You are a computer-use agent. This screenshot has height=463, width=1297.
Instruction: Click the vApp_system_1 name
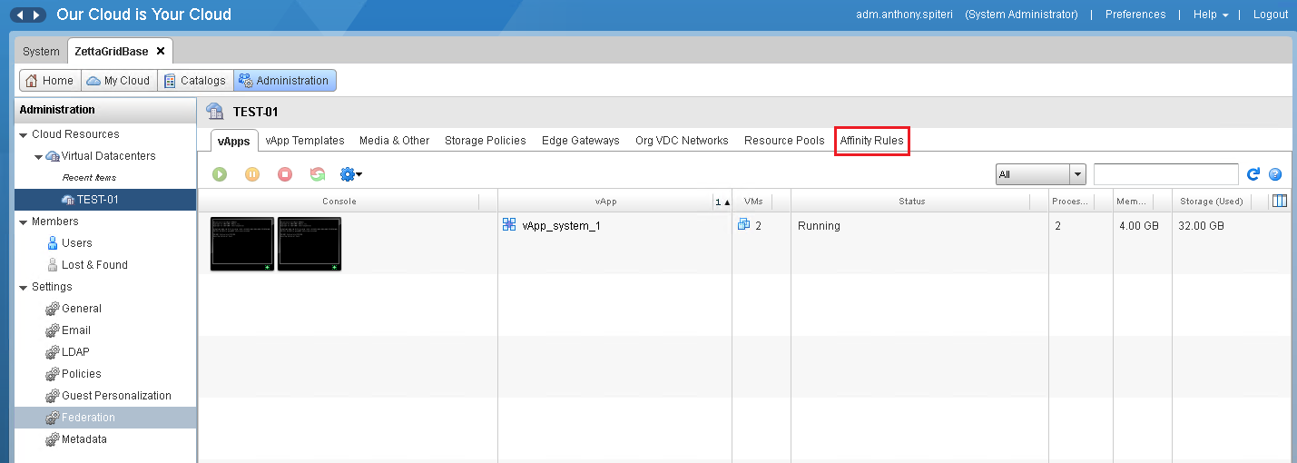pyautogui.click(x=561, y=226)
